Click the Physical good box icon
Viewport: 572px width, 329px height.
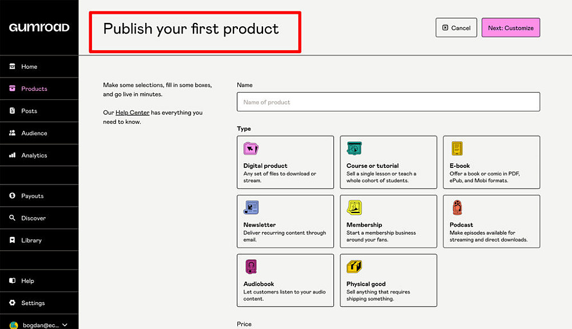(x=354, y=267)
